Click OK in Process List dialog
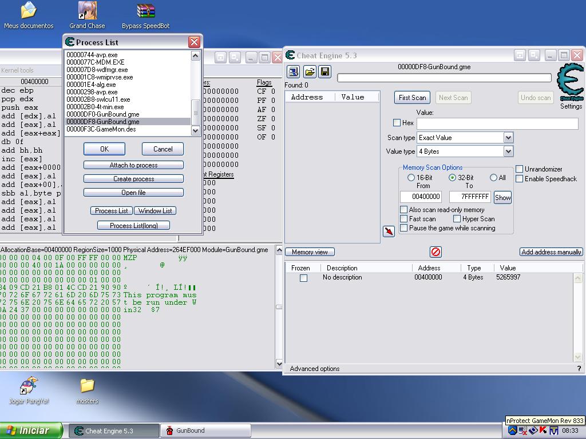This screenshot has height=439, width=586. pyautogui.click(x=104, y=149)
